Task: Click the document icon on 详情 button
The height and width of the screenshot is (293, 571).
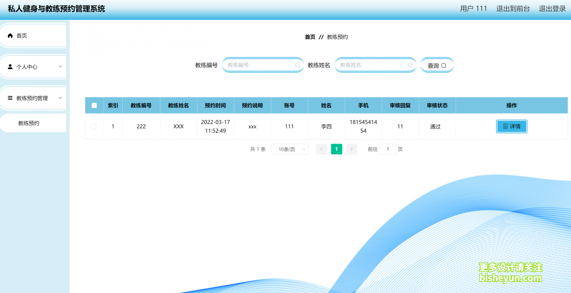Action: point(506,126)
